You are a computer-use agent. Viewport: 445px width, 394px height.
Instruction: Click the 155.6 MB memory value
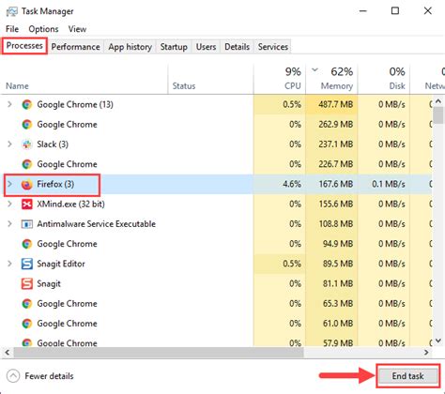click(x=336, y=205)
